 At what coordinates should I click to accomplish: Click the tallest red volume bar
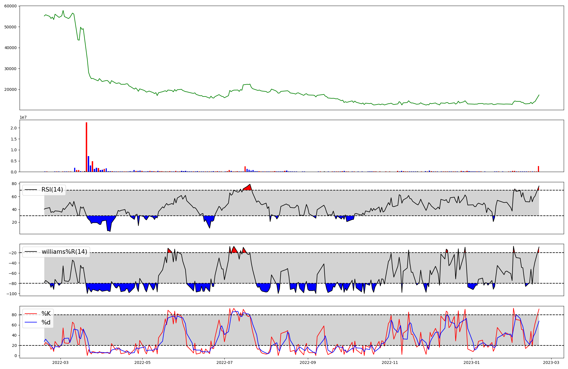[87, 148]
